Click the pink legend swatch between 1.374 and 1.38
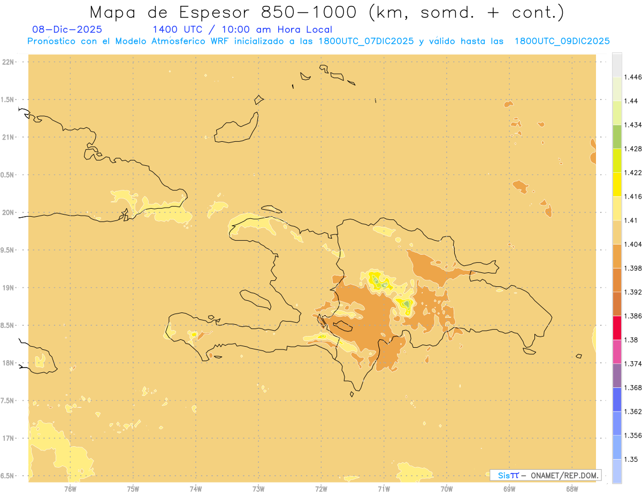The image size is (642, 496). pyautogui.click(x=617, y=352)
